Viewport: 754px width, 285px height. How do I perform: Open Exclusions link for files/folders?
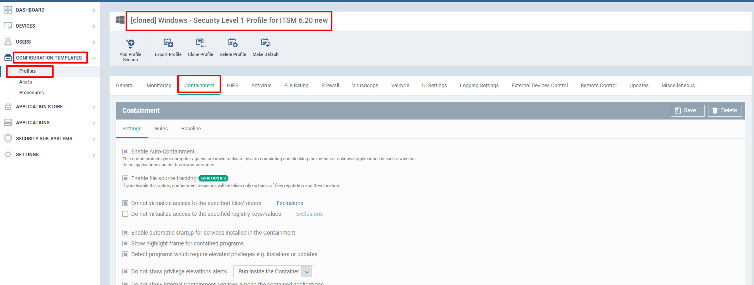click(290, 203)
